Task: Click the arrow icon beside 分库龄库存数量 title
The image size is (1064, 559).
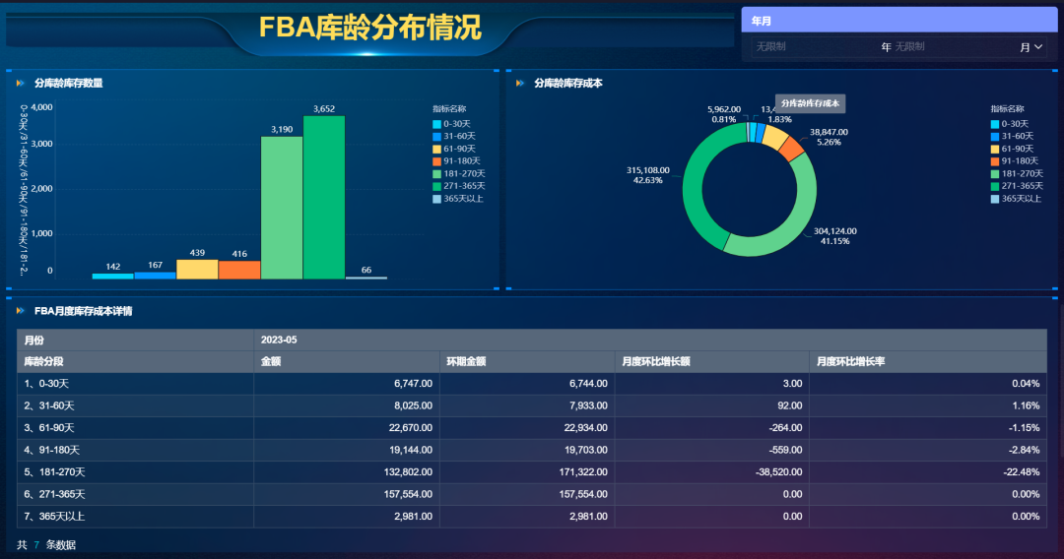Action: [x=21, y=84]
